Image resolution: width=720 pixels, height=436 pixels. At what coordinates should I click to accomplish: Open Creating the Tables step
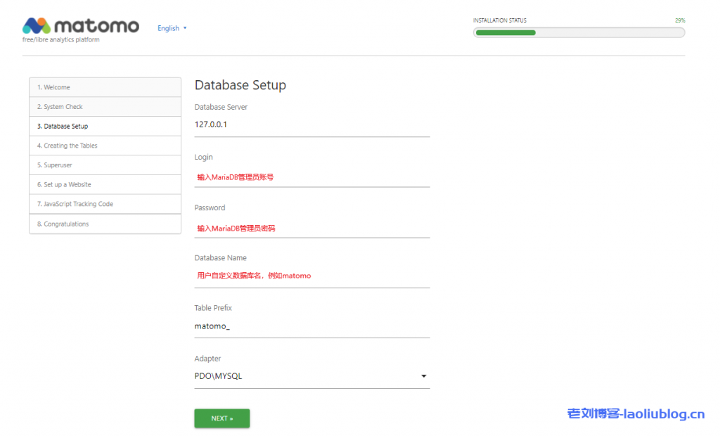105,146
